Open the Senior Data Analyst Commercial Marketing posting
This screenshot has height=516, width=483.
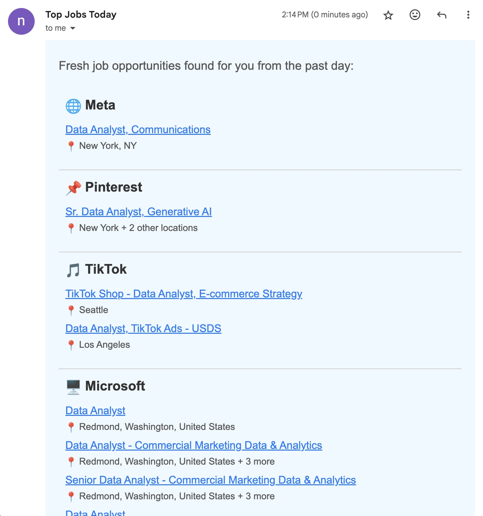point(211,480)
